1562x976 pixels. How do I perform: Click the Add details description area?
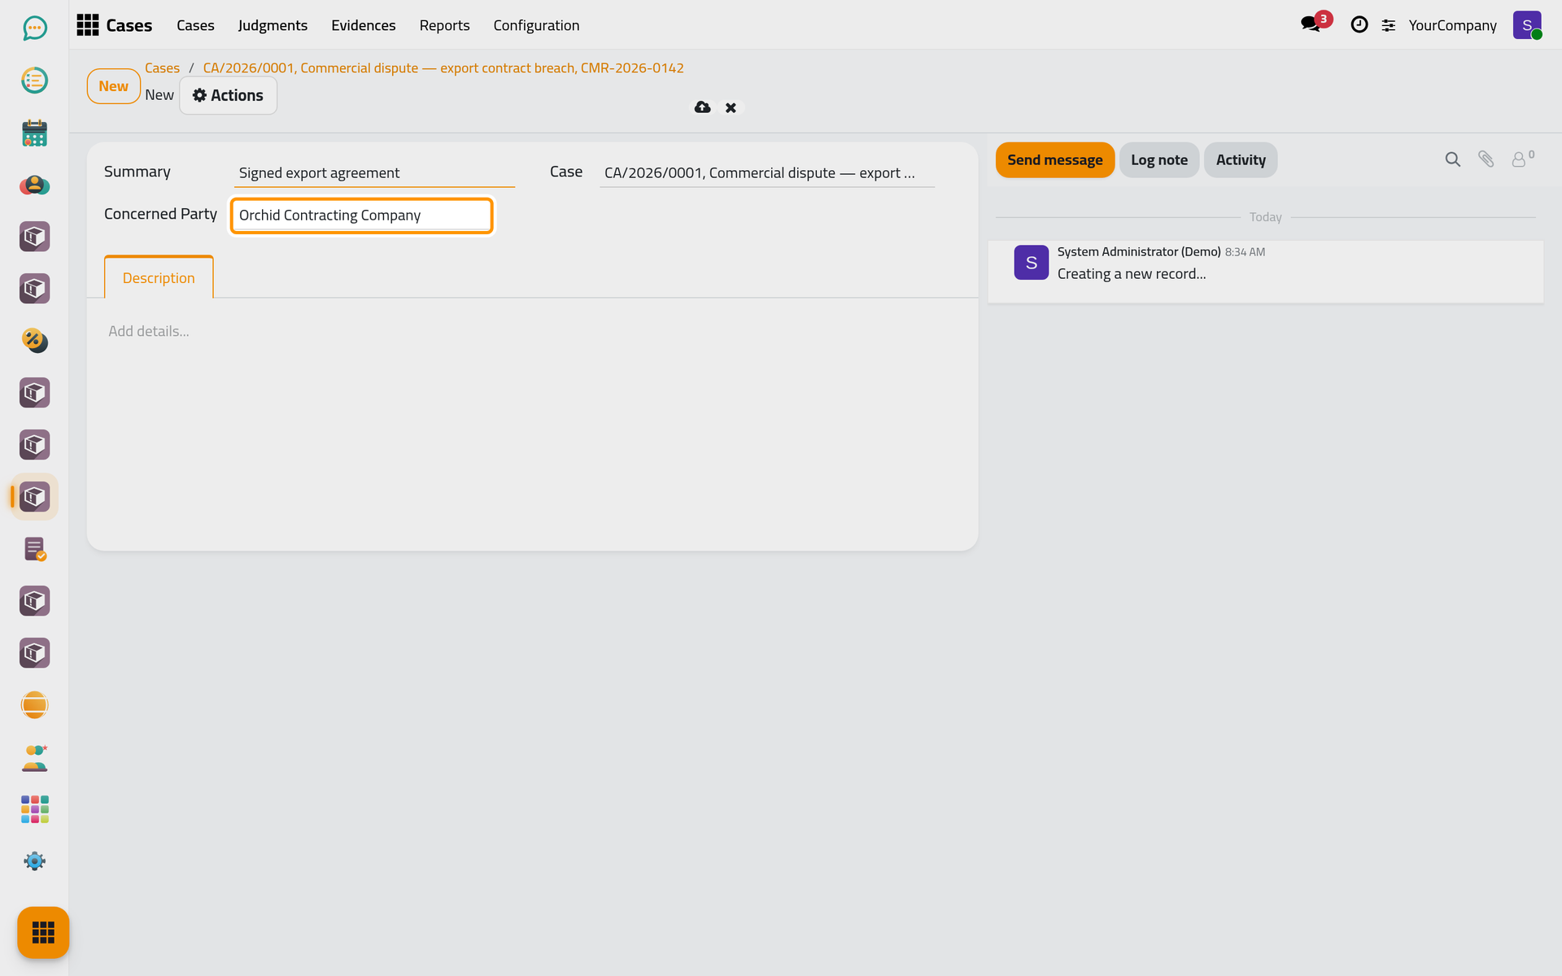pos(532,331)
